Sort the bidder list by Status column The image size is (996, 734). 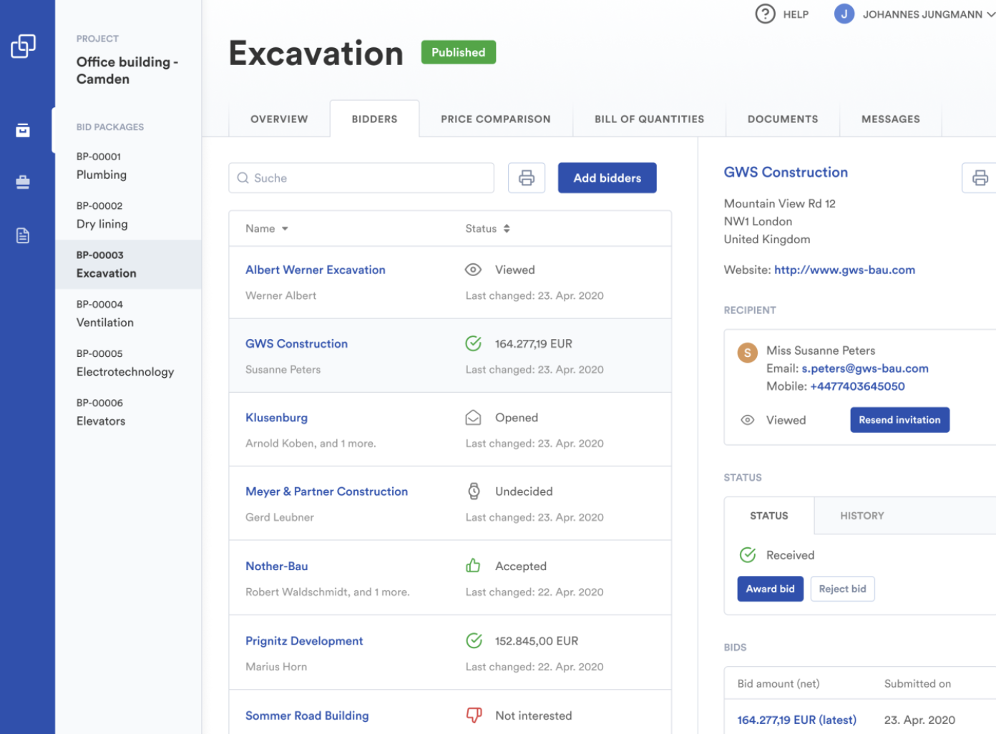click(x=487, y=229)
